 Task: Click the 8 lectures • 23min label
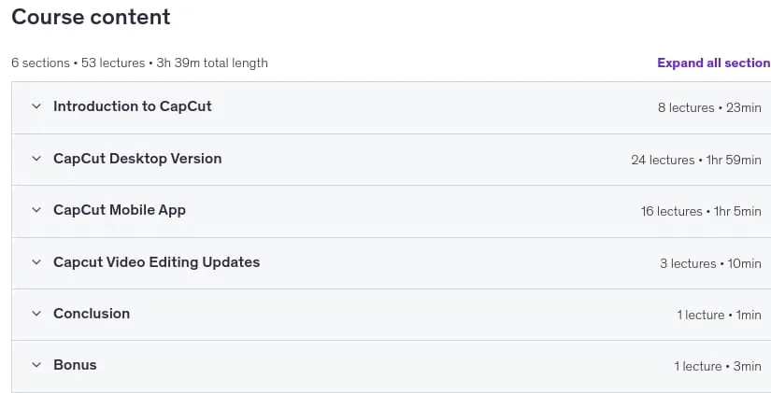pyautogui.click(x=709, y=107)
